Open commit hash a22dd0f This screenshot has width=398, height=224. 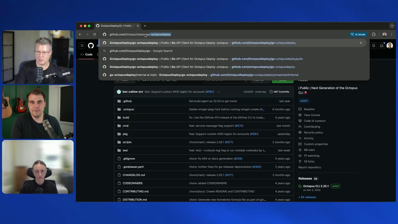248,92
